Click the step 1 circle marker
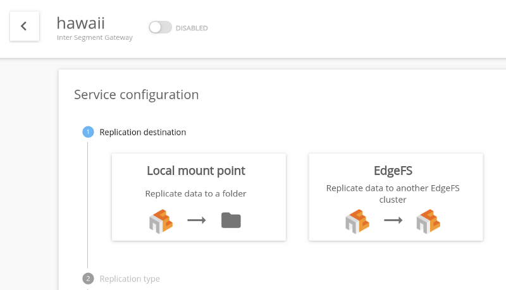The image size is (506, 290). tap(88, 132)
